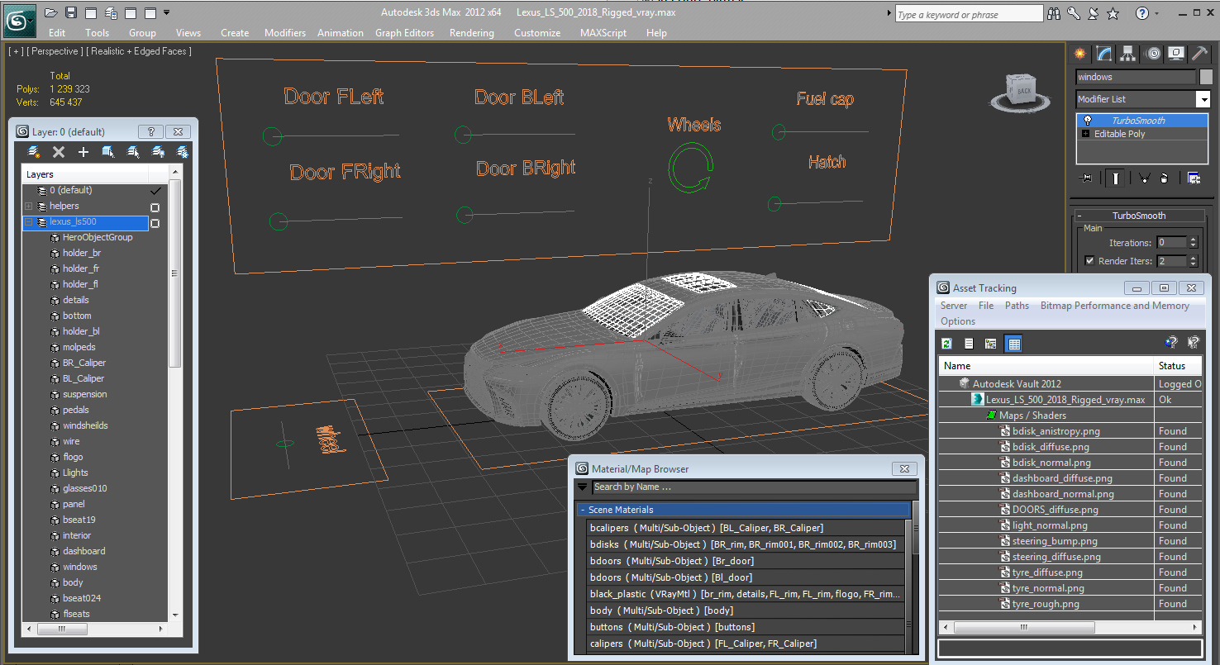Switch to the Hierarchy command panel tab
The height and width of the screenshot is (665, 1220).
1128,54
